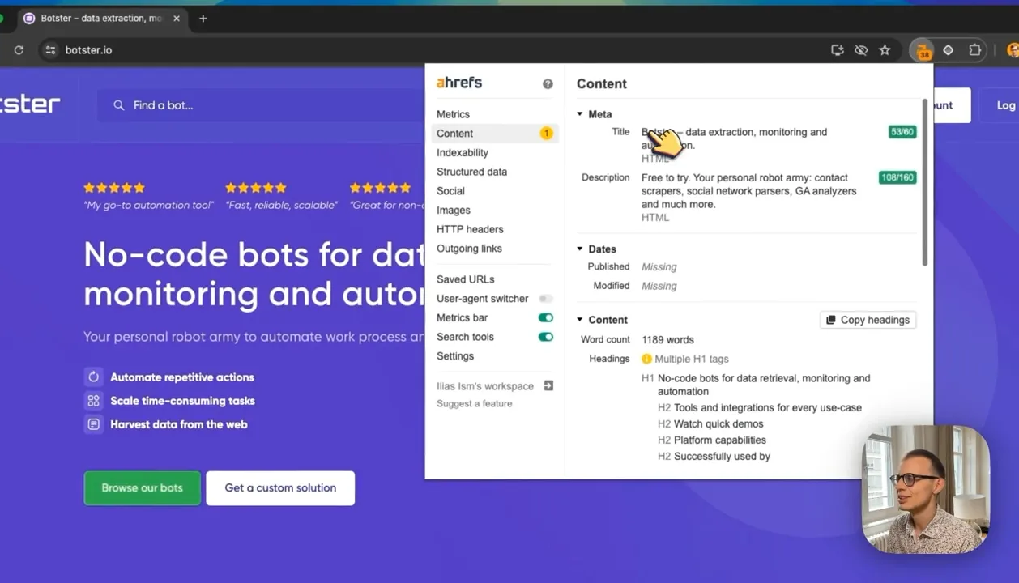
Task: Collapse the Dates section
Action: pos(580,249)
